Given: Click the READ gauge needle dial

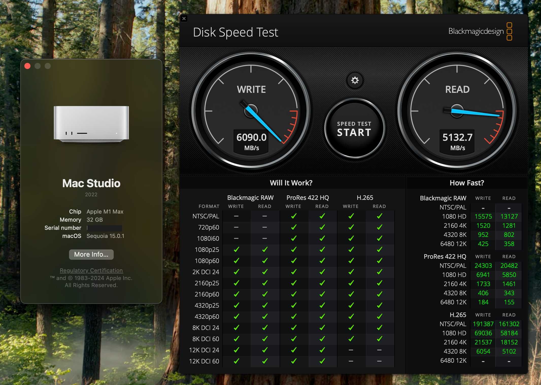Looking at the screenshot, I should (457, 111).
